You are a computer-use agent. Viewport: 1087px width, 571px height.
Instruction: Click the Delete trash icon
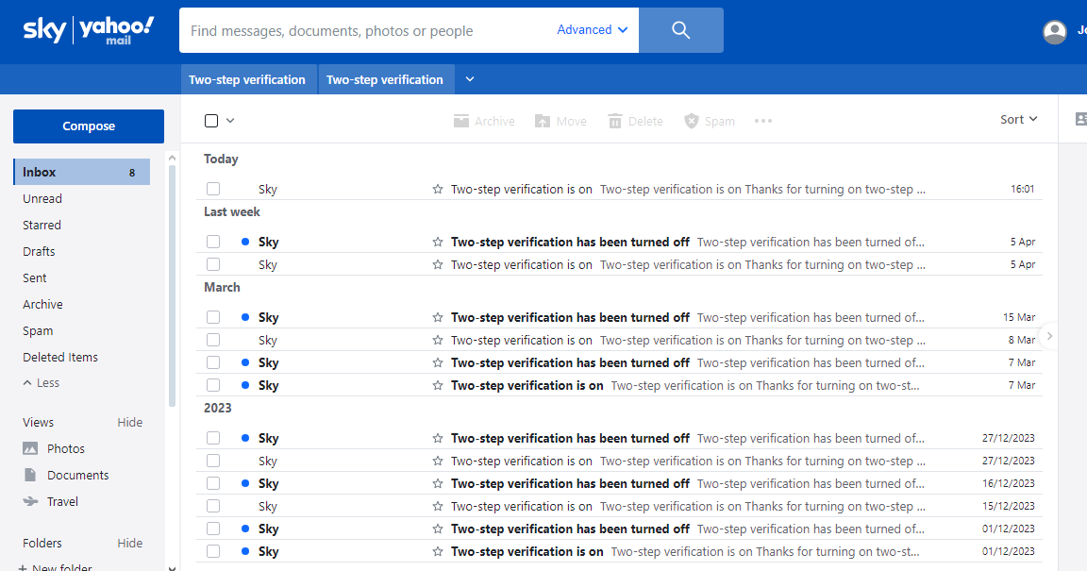615,121
